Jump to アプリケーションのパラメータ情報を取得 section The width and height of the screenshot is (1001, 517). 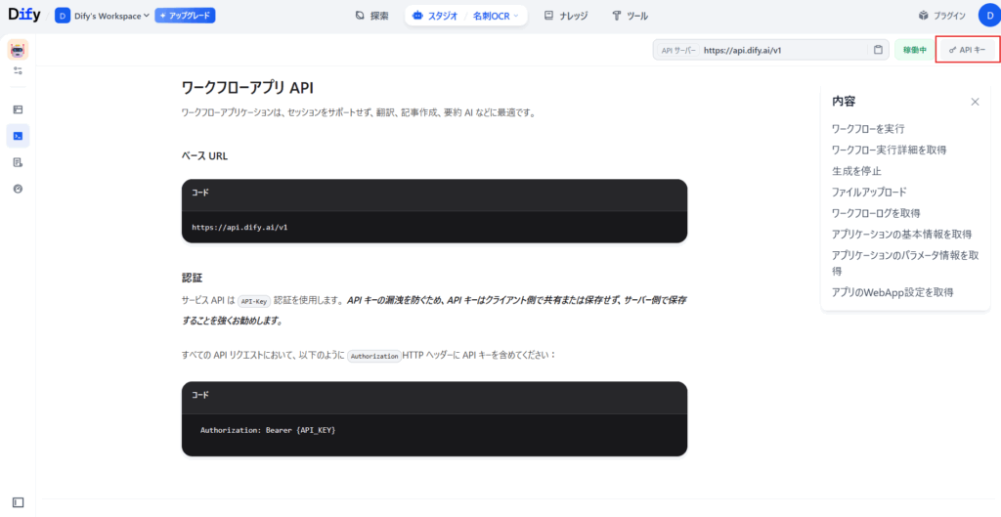905,263
